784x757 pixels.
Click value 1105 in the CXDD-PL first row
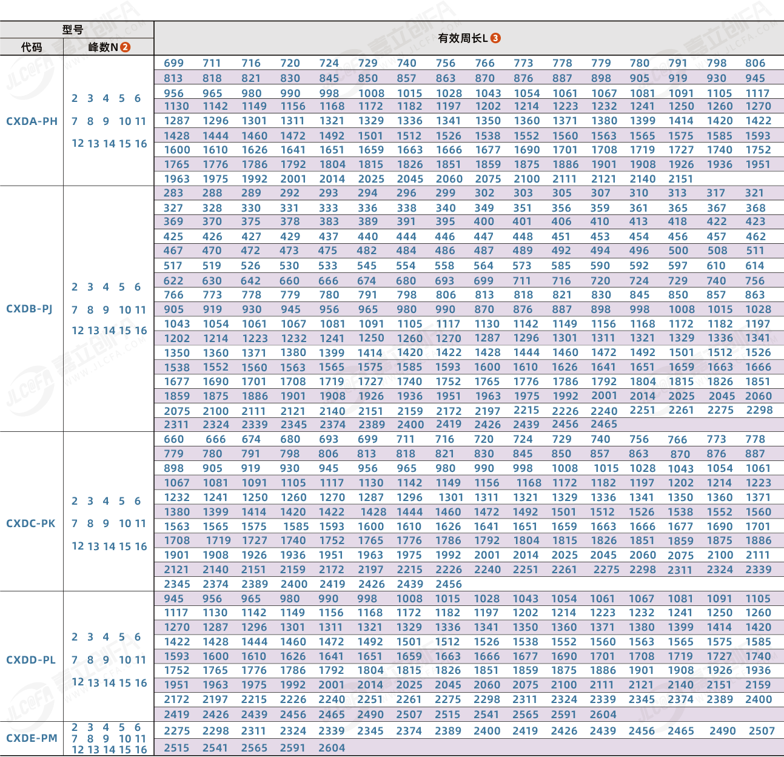(x=758, y=599)
